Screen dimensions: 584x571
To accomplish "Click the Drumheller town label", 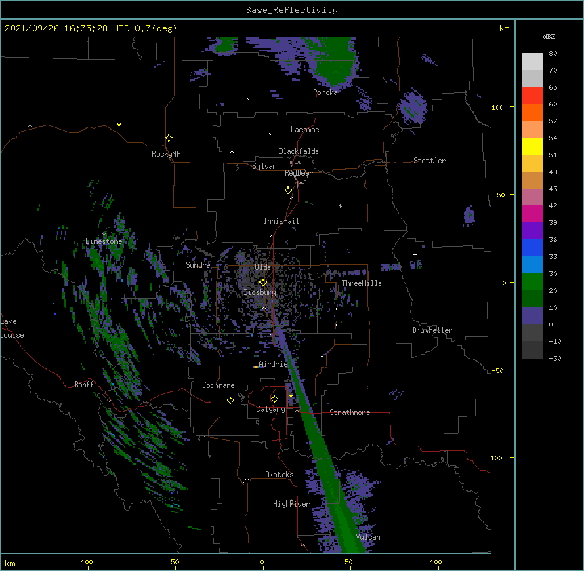I will coord(432,330).
